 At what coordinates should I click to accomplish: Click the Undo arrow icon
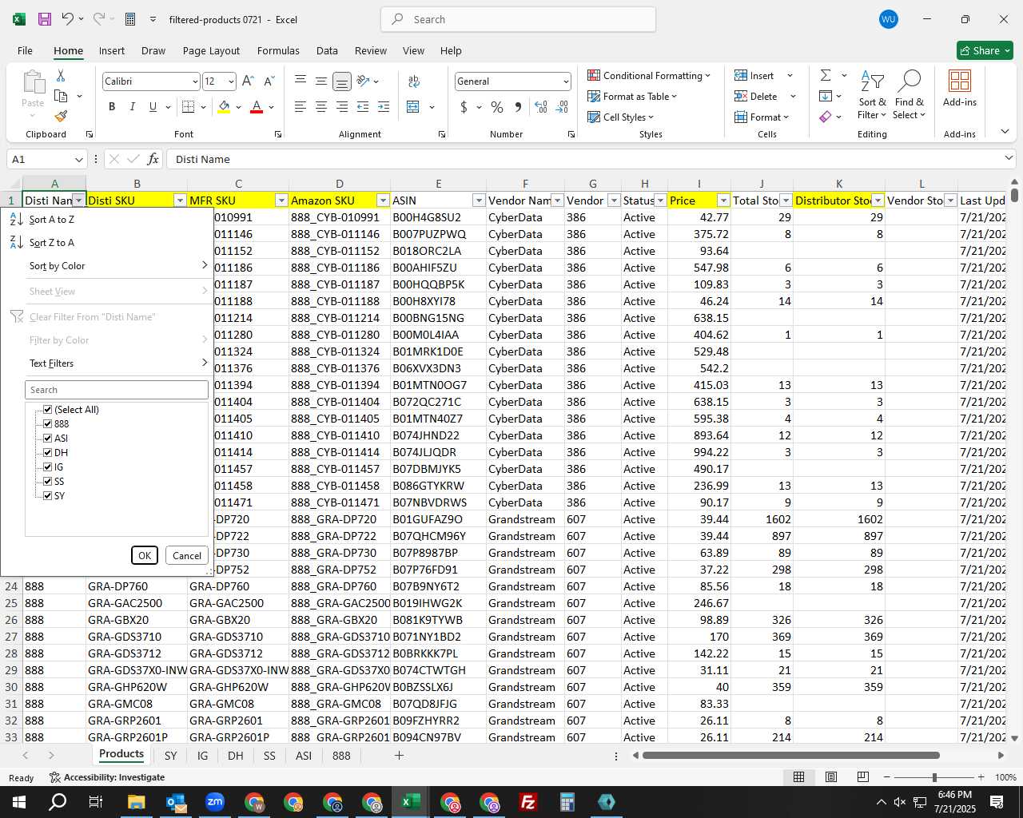pos(68,19)
